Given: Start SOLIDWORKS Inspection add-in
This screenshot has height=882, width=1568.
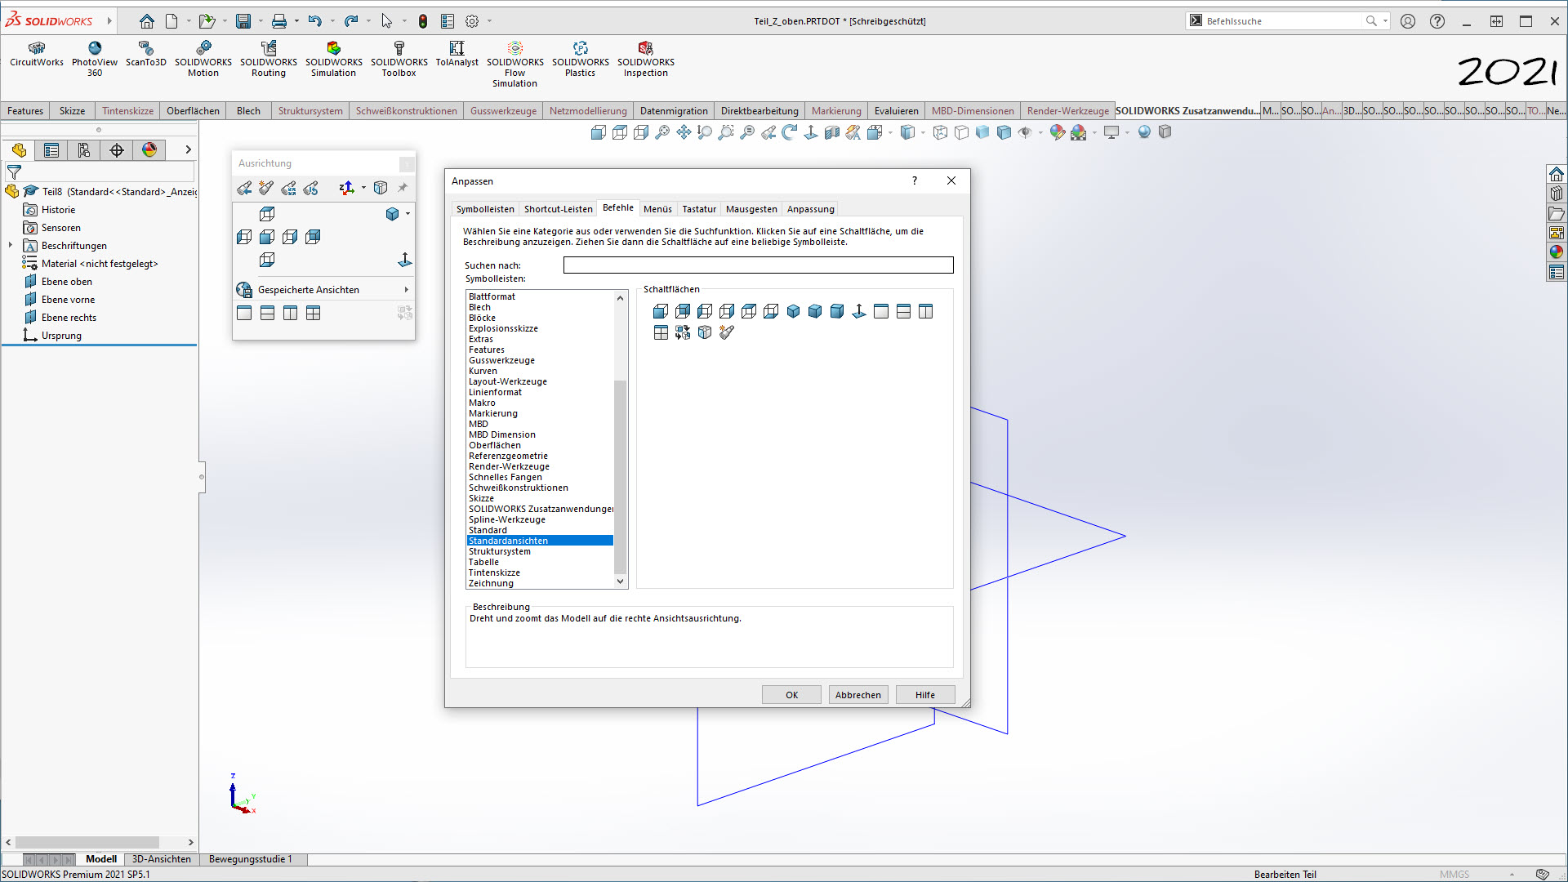Looking at the screenshot, I should pos(645,60).
